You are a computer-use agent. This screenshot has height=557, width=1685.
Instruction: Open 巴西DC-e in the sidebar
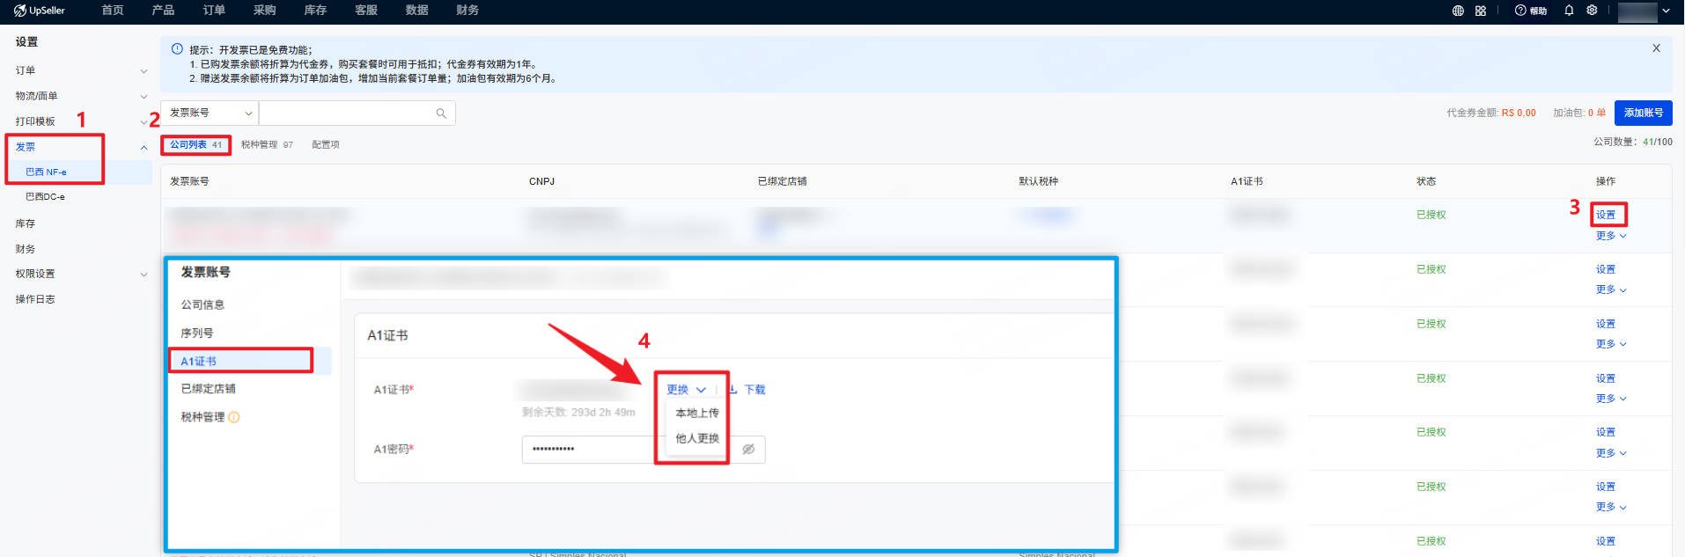(x=45, y=197)
